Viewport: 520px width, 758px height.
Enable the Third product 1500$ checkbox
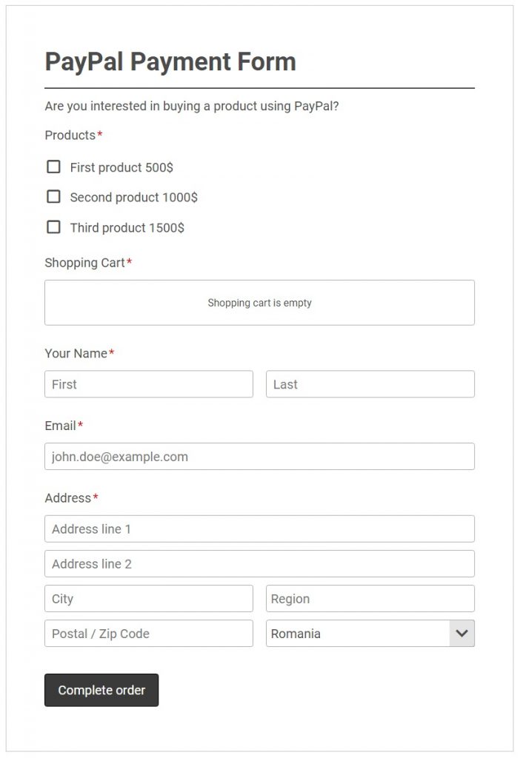tap(53, 227)
